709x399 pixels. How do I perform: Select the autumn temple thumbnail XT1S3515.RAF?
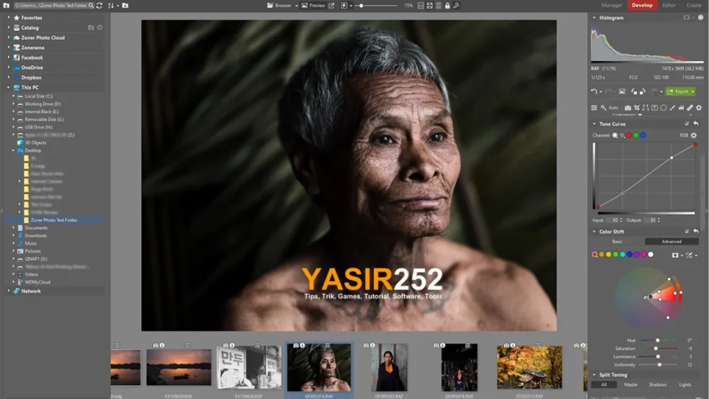tap(530, 367)
